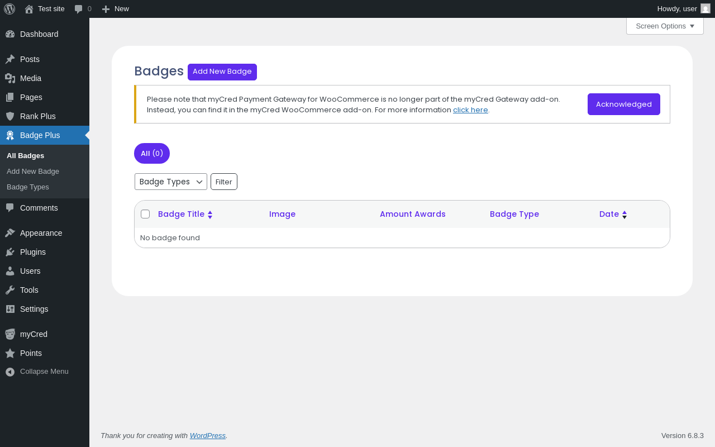Click the Dashboard gauge icon

10,34
